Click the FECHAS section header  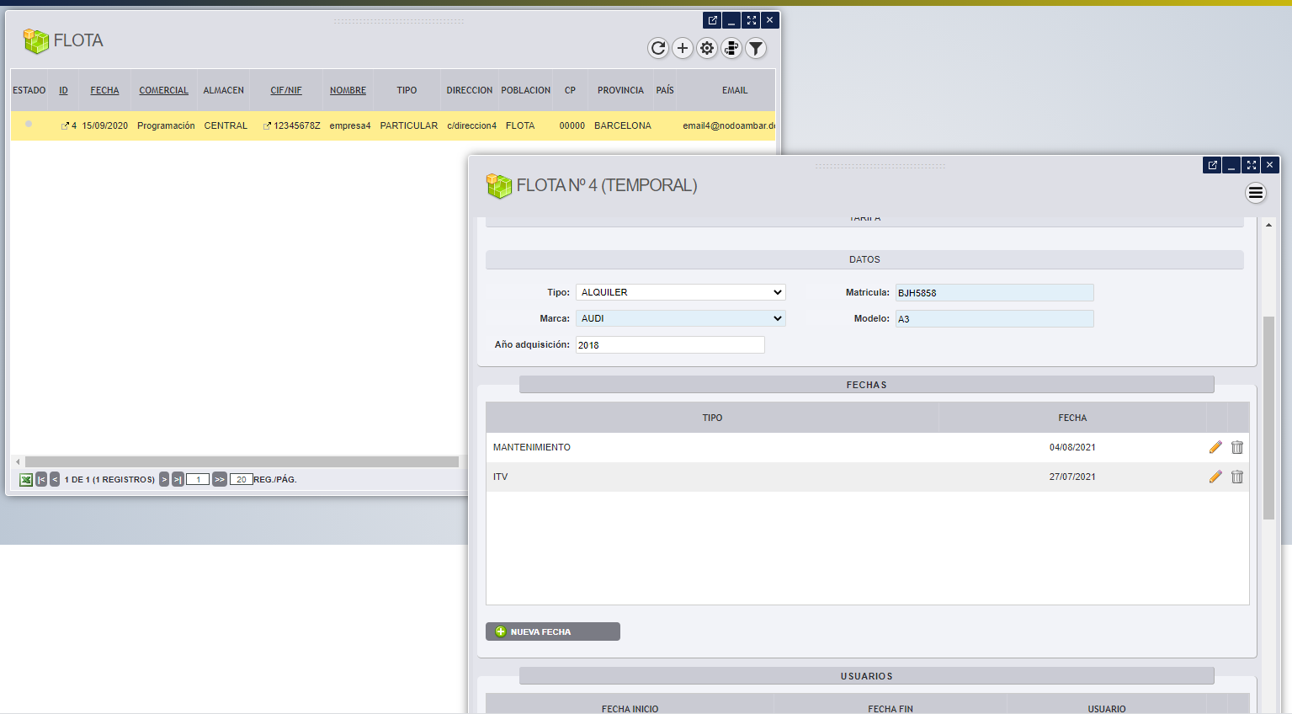[x=867, y=385]
